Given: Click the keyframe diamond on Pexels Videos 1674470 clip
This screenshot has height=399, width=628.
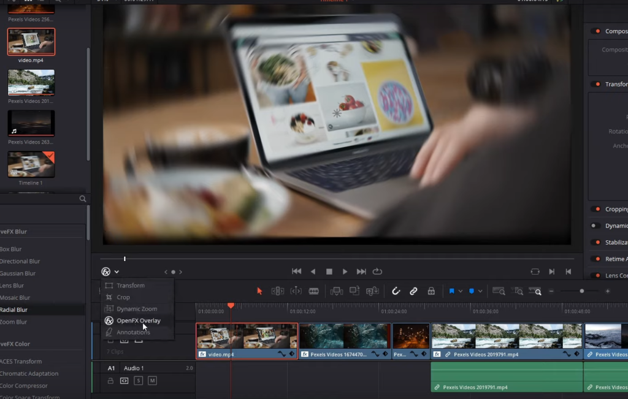Looking at the screenshot, I should pyautogui.click(x=385, y=354).
